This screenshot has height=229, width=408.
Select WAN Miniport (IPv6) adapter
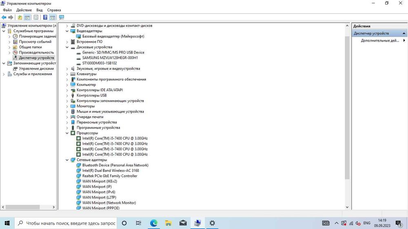click(x=99, y=192)
